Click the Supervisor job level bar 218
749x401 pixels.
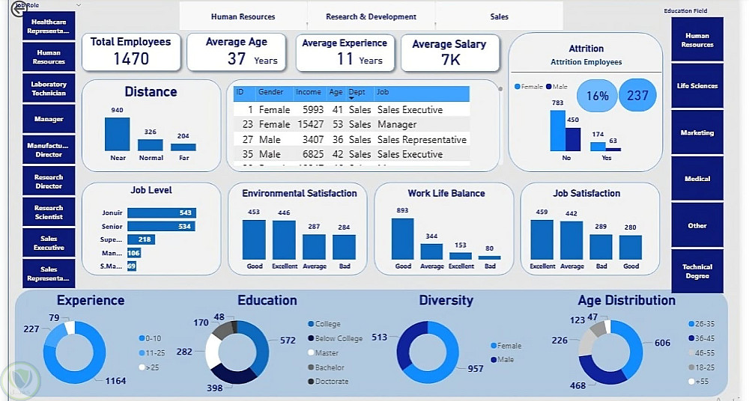click(141, 239)
